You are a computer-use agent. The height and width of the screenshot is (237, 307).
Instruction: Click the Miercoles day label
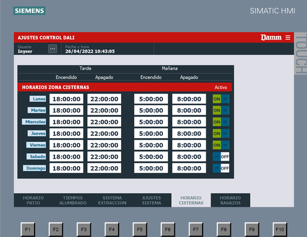pyautogui.click(x=34, y=122)
